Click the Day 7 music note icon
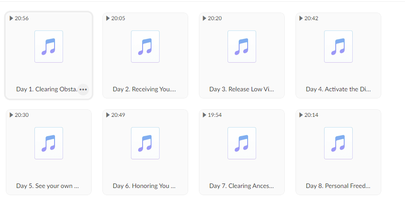This screenshot has width=405, height=205. [x=242, y=143]
